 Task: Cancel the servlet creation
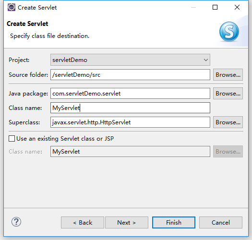[221, 222]
